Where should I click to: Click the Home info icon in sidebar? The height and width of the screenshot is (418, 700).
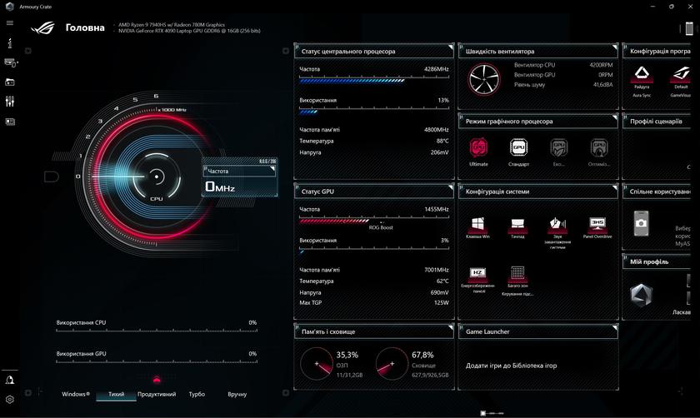tap(10, 42)
